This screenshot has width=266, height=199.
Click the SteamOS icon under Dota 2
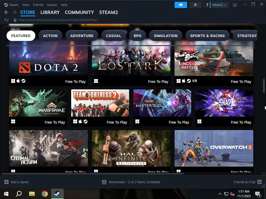pos(23,81)
